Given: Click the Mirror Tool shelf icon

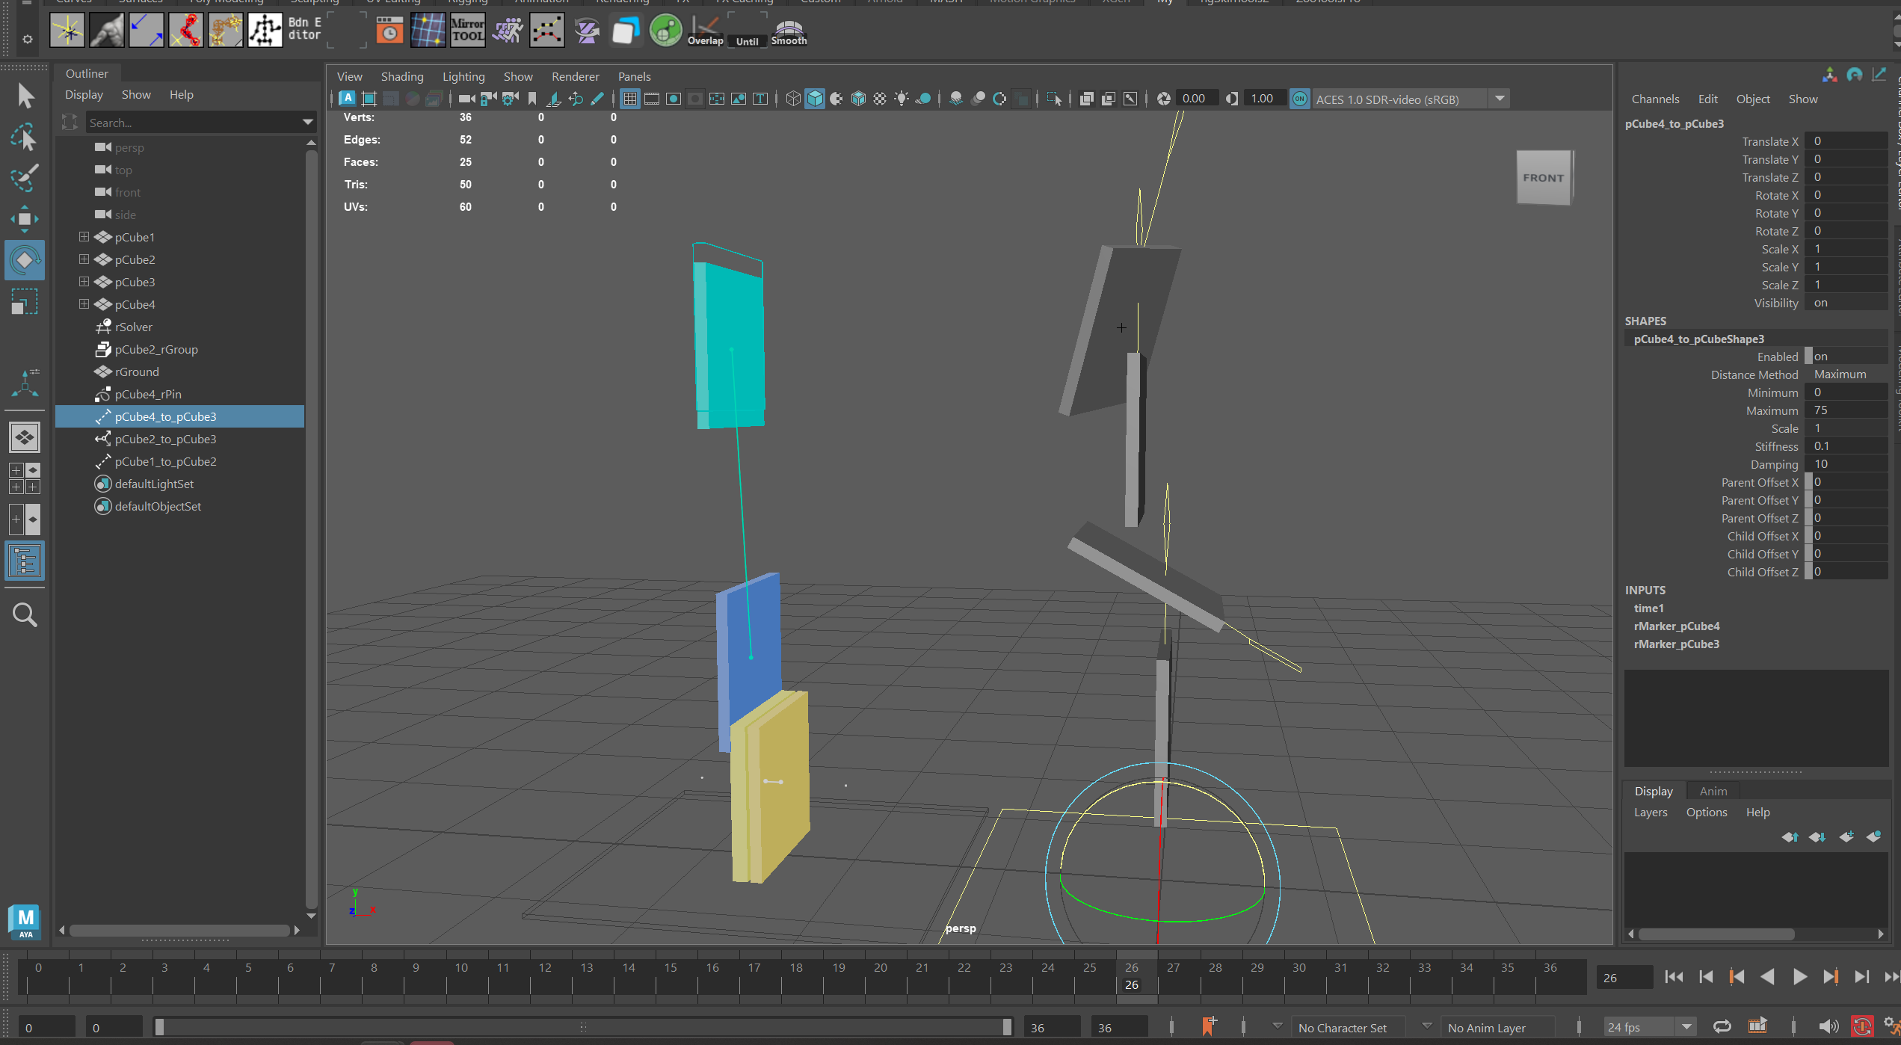Looking at the screenshot, I should pyautogui.click(x=468, y=31).
